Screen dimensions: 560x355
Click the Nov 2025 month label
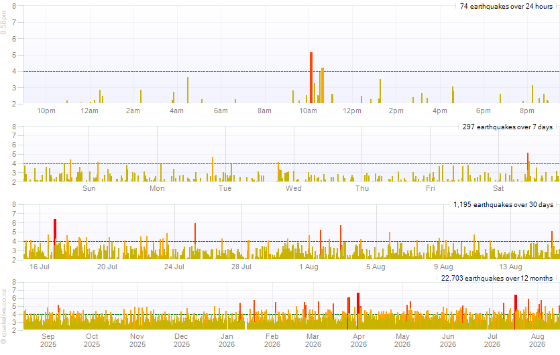137,340
